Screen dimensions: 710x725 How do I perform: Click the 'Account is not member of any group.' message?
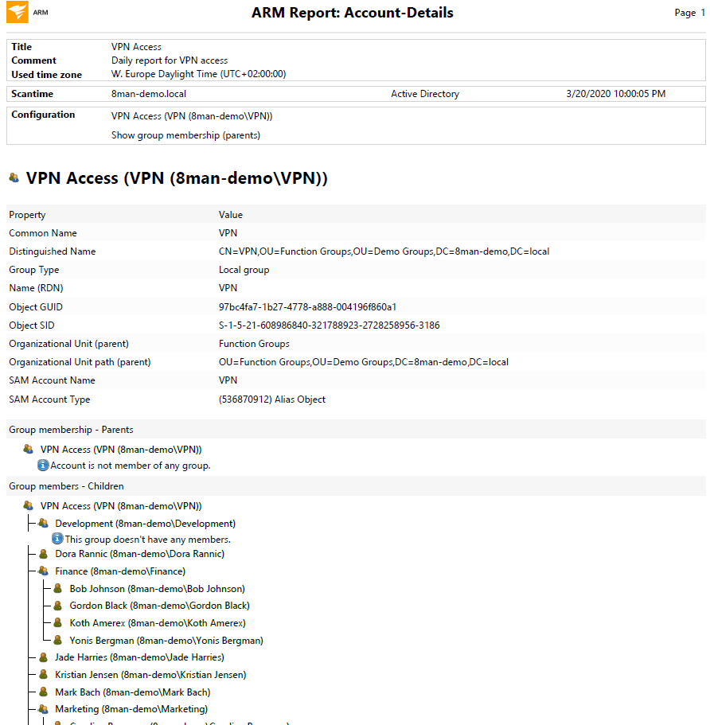pyautogui.click(x=131, y=466)
